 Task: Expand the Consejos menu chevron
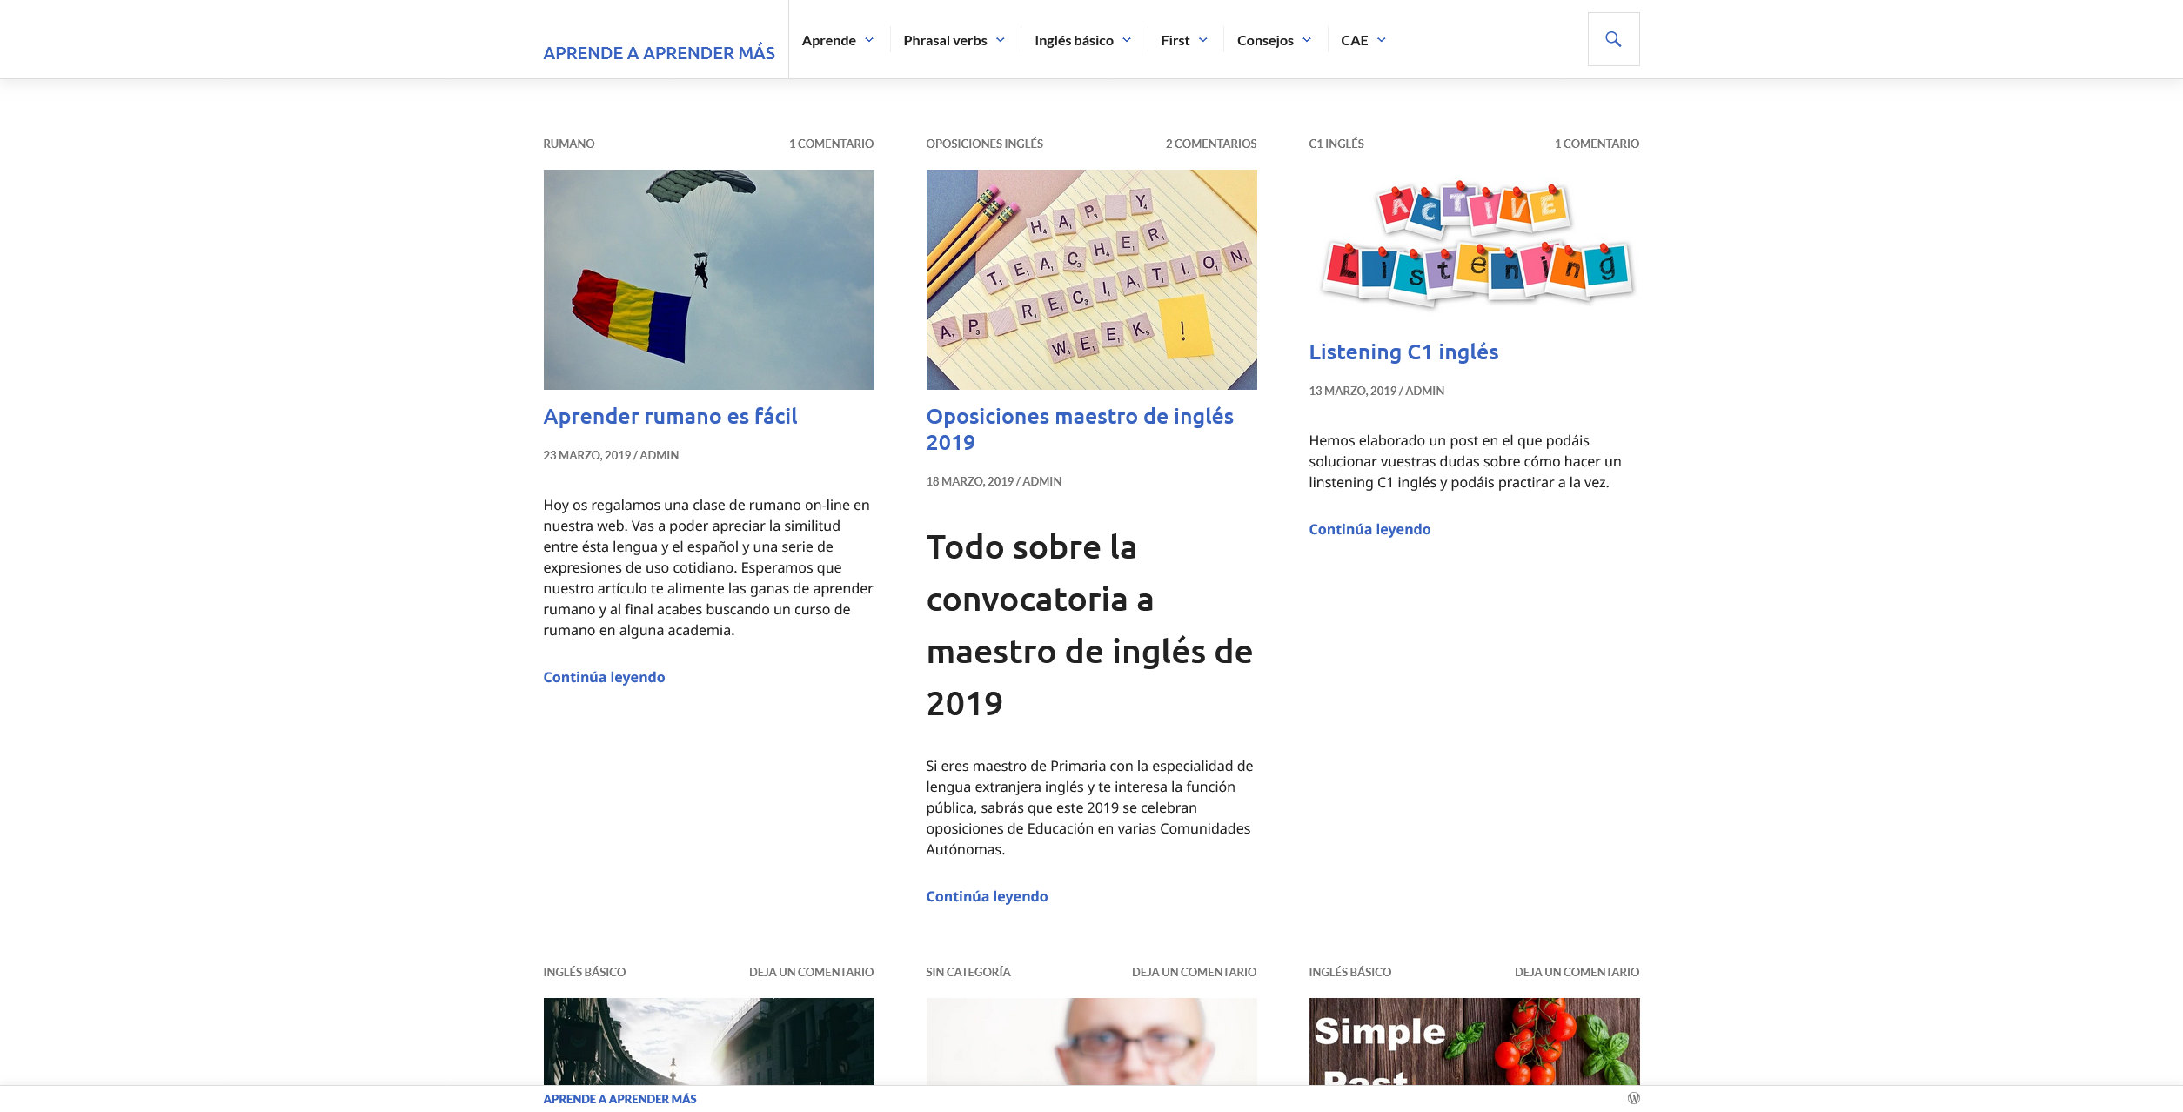click(1306, 40)
